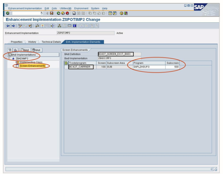223x174 pixels.
Task: Click the SAPLZHSUFG program cell
Action: (x=147, y=67)
